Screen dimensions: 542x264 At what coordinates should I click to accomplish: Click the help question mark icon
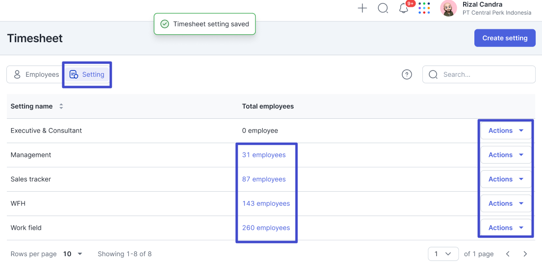pyautogui.click(x=407, y=74)
